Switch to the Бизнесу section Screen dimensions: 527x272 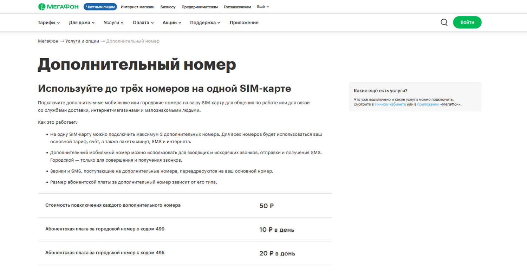[x=168, y=7]
